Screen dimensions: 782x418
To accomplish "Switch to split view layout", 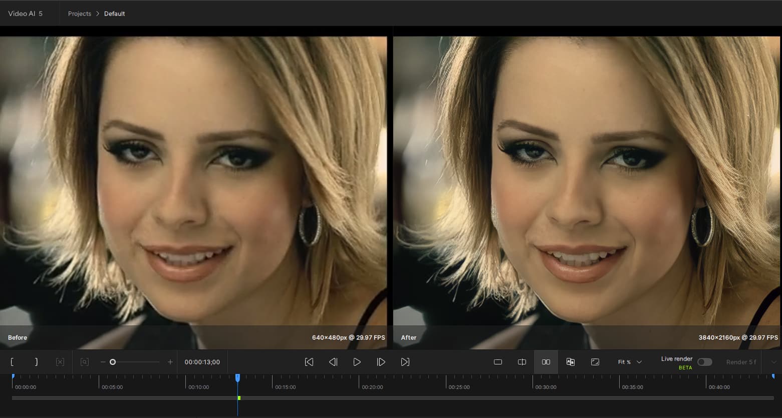I will coord(522,362).
